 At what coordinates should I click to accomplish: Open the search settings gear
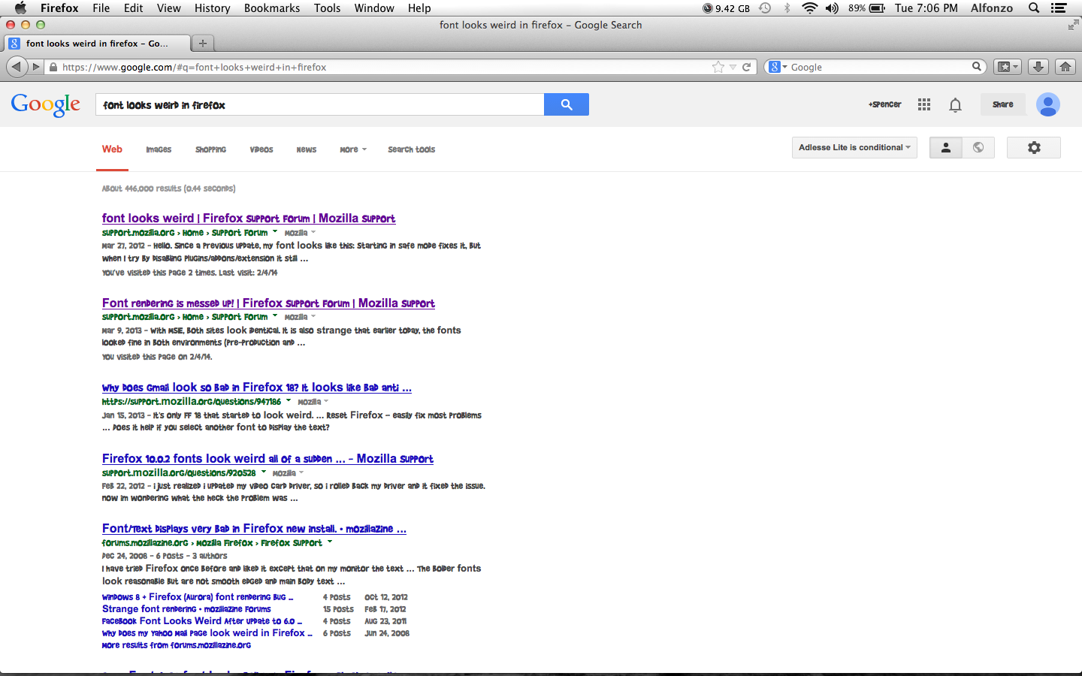tap(1034, 147)
